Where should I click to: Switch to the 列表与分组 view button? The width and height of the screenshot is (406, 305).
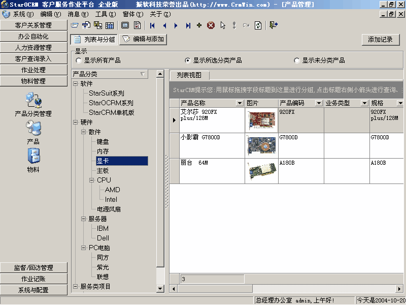click(x=94, y=40)
